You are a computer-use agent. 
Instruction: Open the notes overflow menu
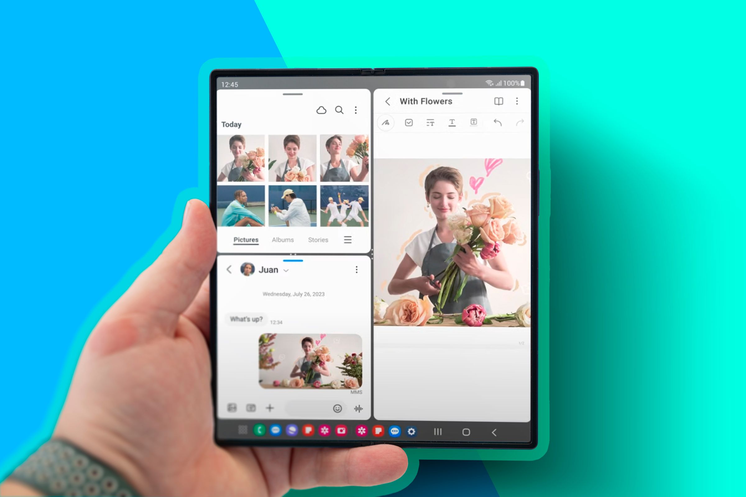click(x=516, y=101)
